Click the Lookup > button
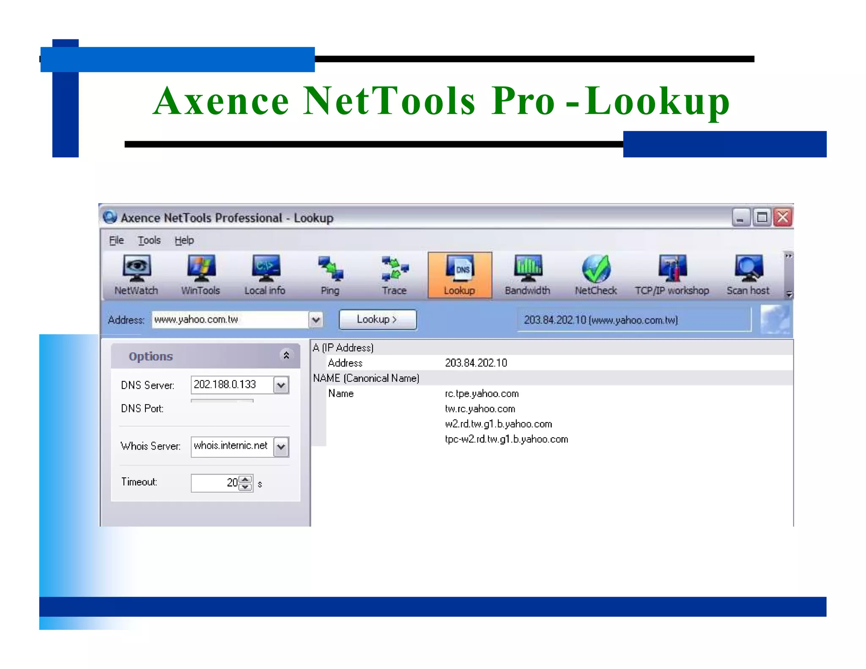 coord(378,319)
